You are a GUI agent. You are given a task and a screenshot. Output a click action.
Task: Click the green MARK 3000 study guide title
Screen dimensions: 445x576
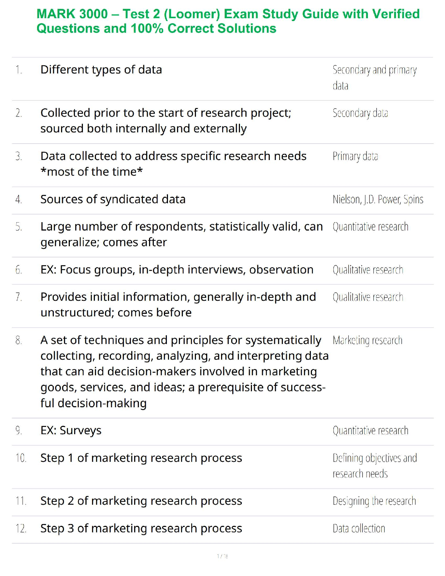pyautogui.click(x=228, y=21)
